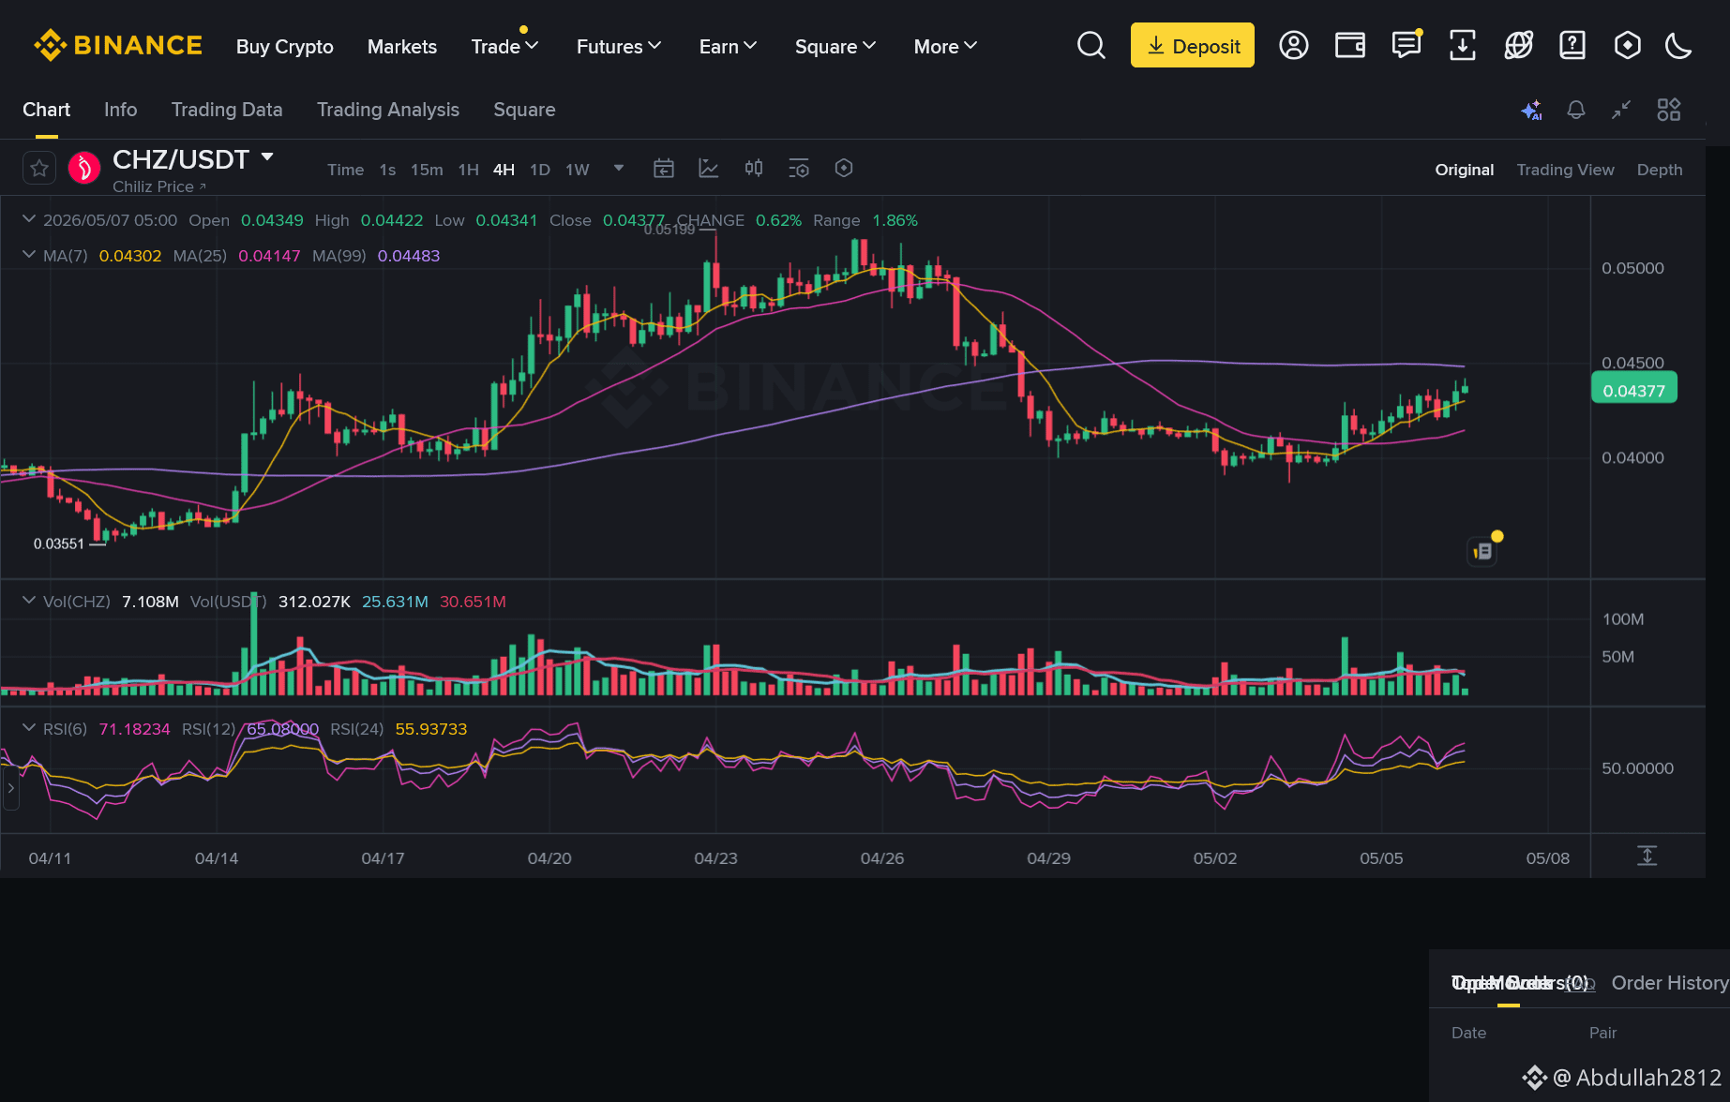
Task: Open the AI sparkle assistant icon
Action: click(1531, 110)
